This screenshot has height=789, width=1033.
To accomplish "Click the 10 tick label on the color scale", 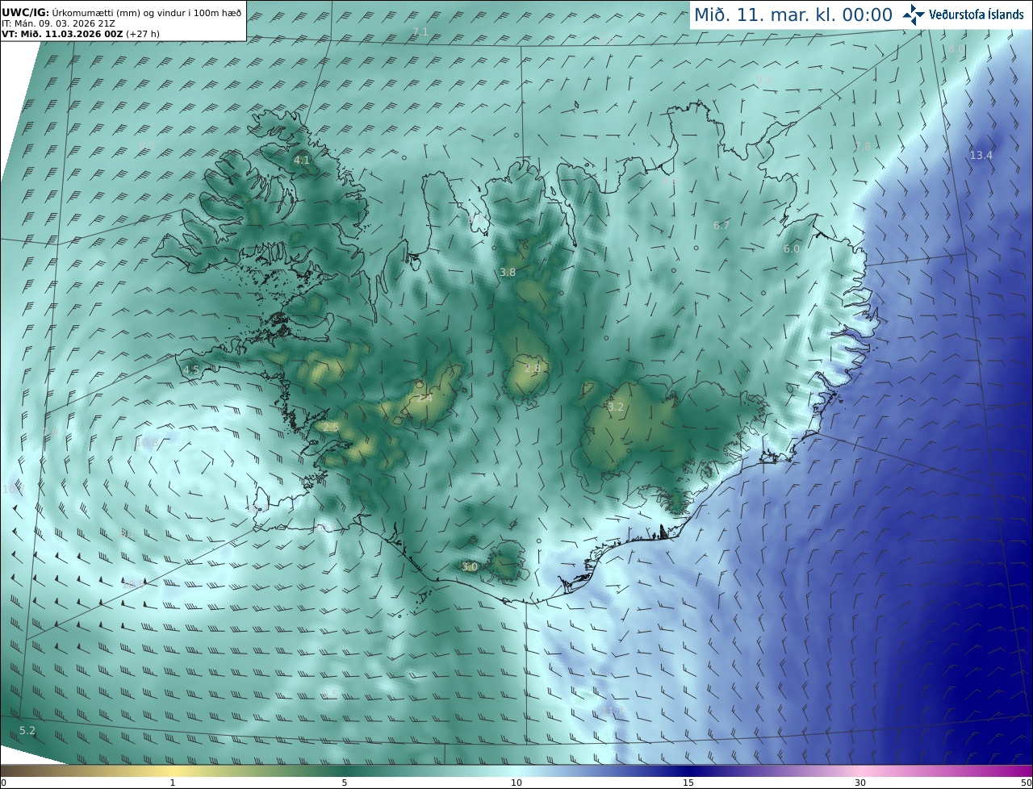I will point(516,783).
